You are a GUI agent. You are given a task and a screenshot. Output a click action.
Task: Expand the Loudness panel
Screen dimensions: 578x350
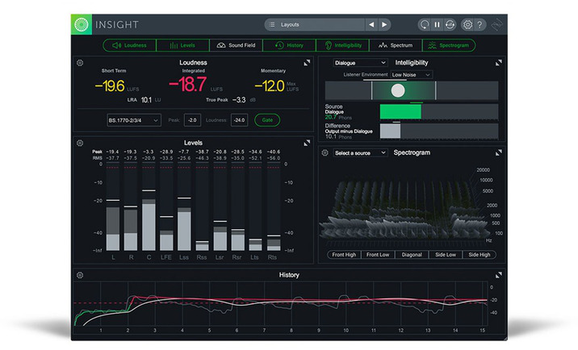tap(307, 63)
